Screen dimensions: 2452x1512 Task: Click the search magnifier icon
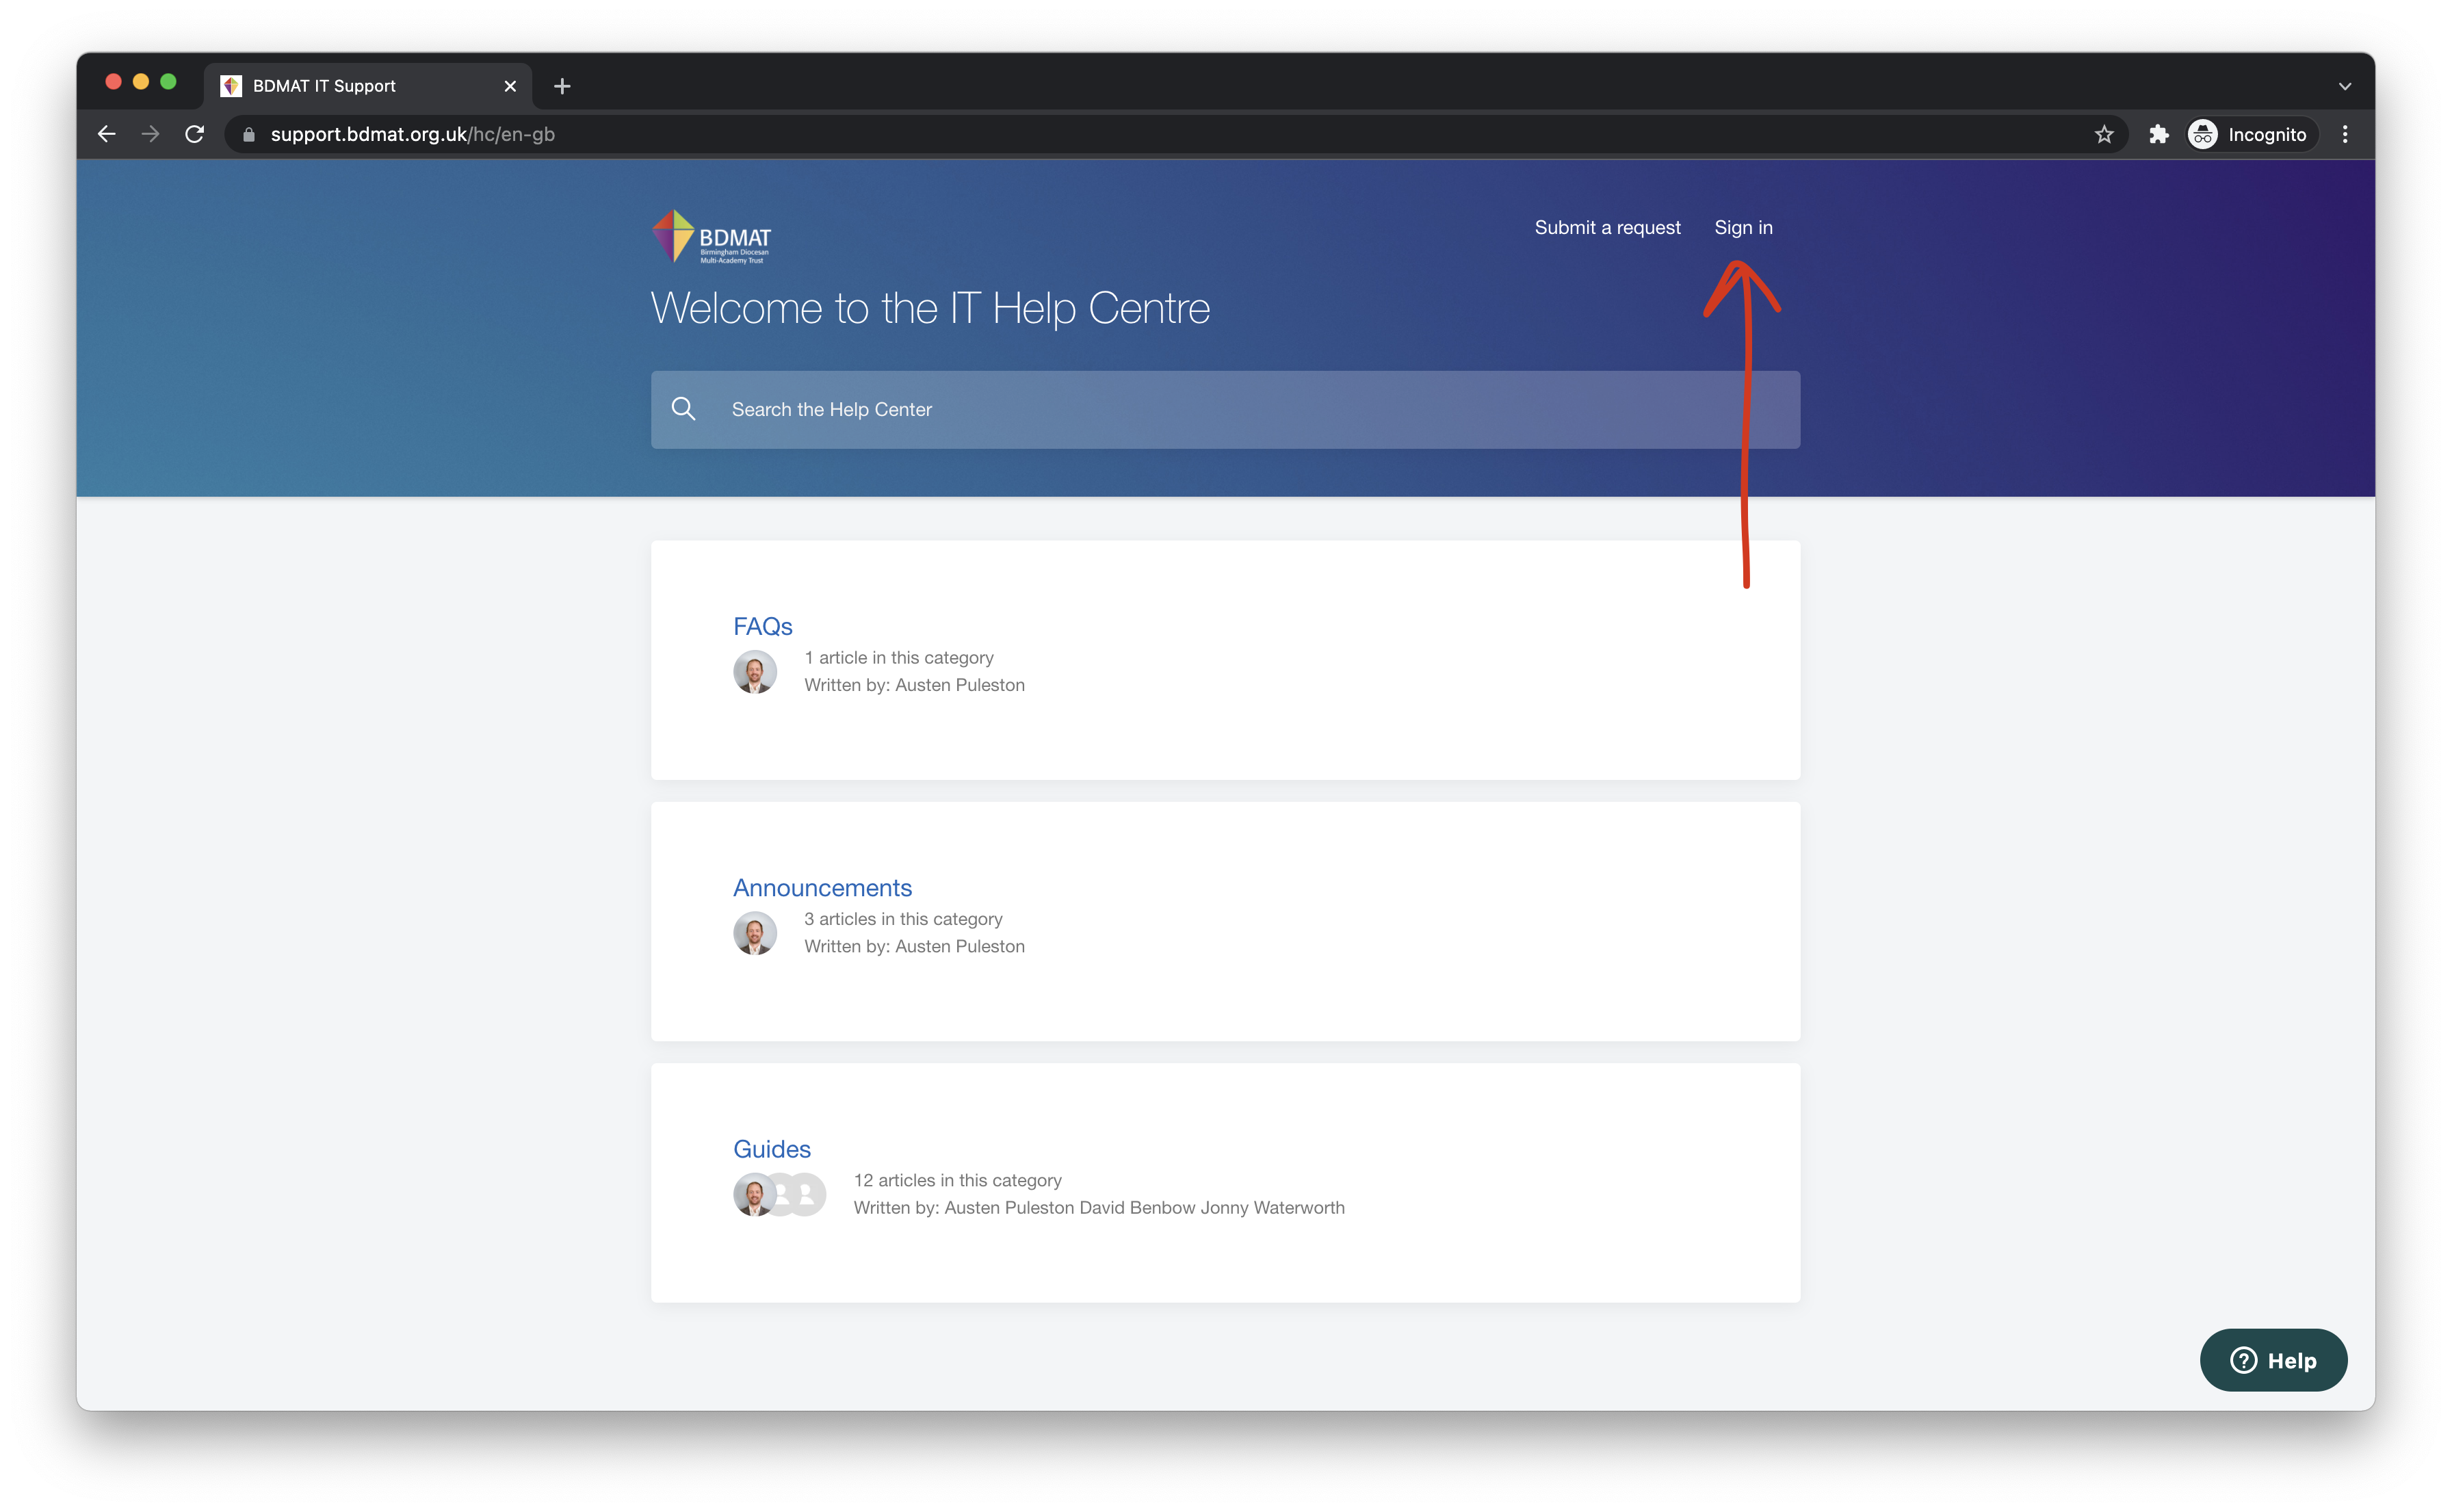click(684, 409)
